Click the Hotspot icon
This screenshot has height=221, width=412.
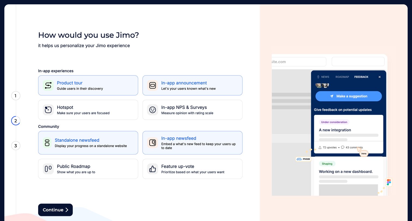(48, 110)
